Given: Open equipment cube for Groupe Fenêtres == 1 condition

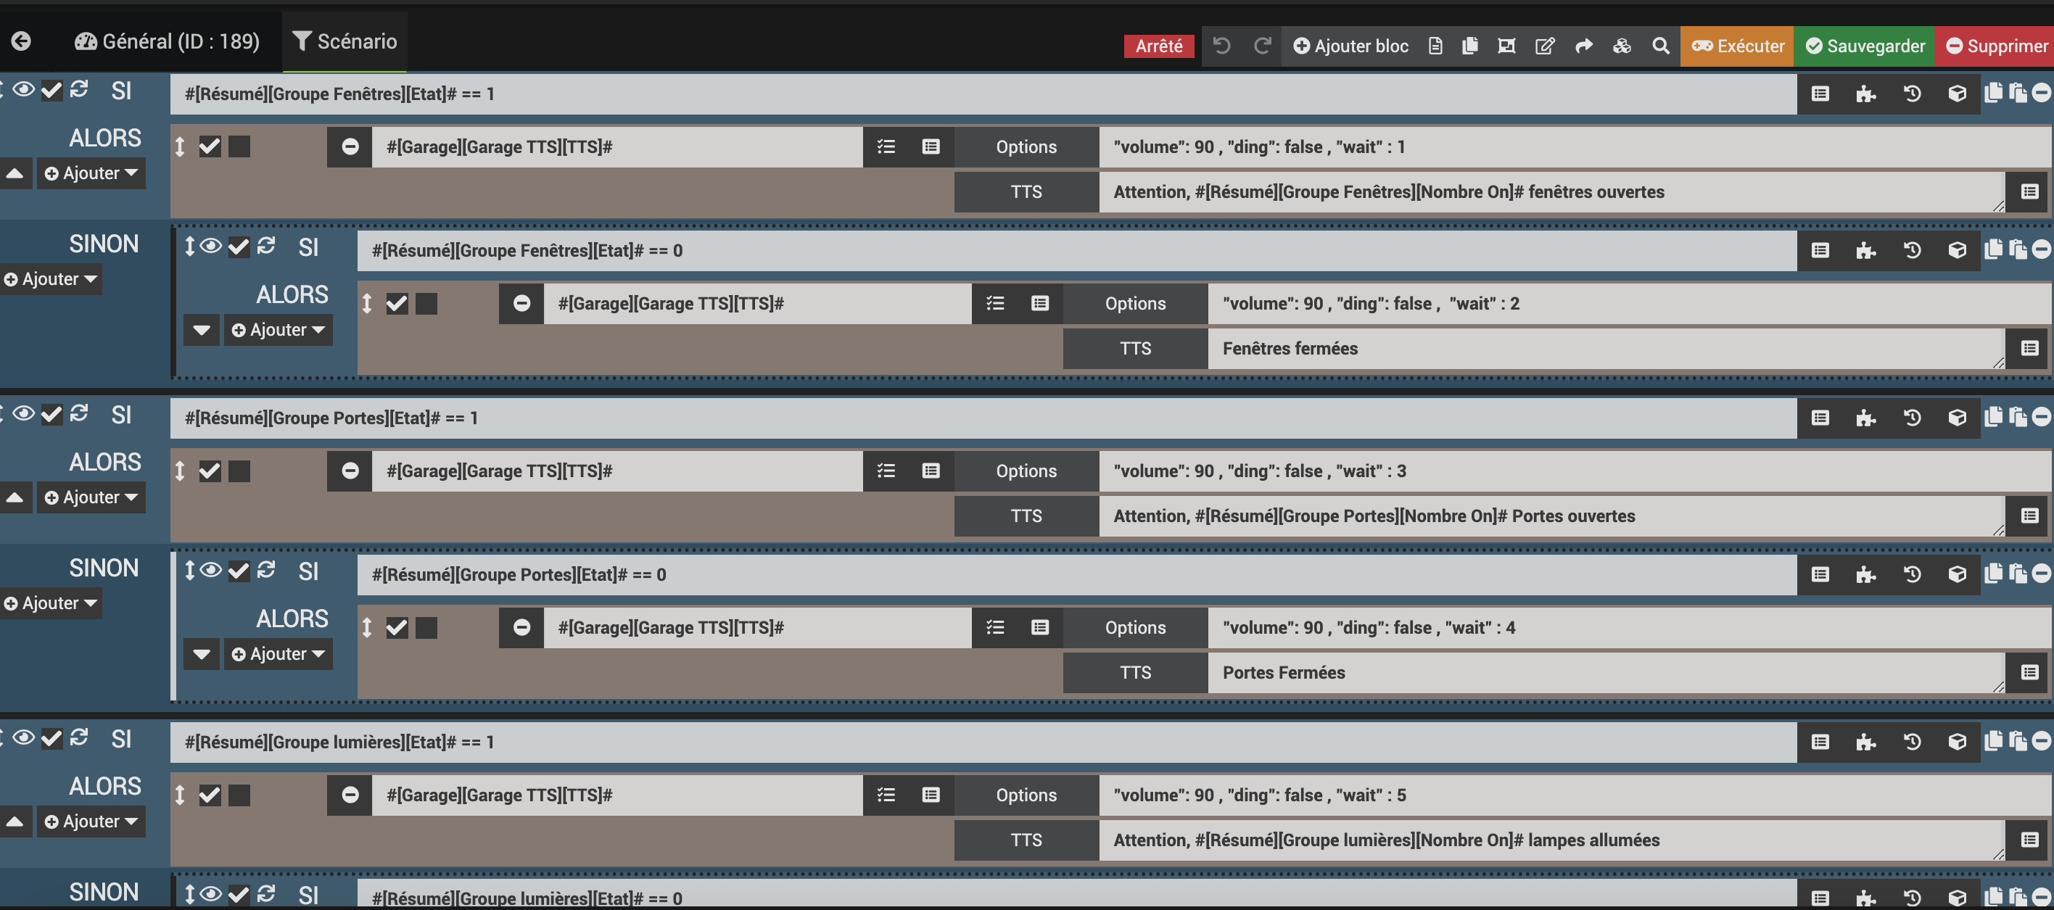Looking at the screenshot, I should [x=1957, y=94].
